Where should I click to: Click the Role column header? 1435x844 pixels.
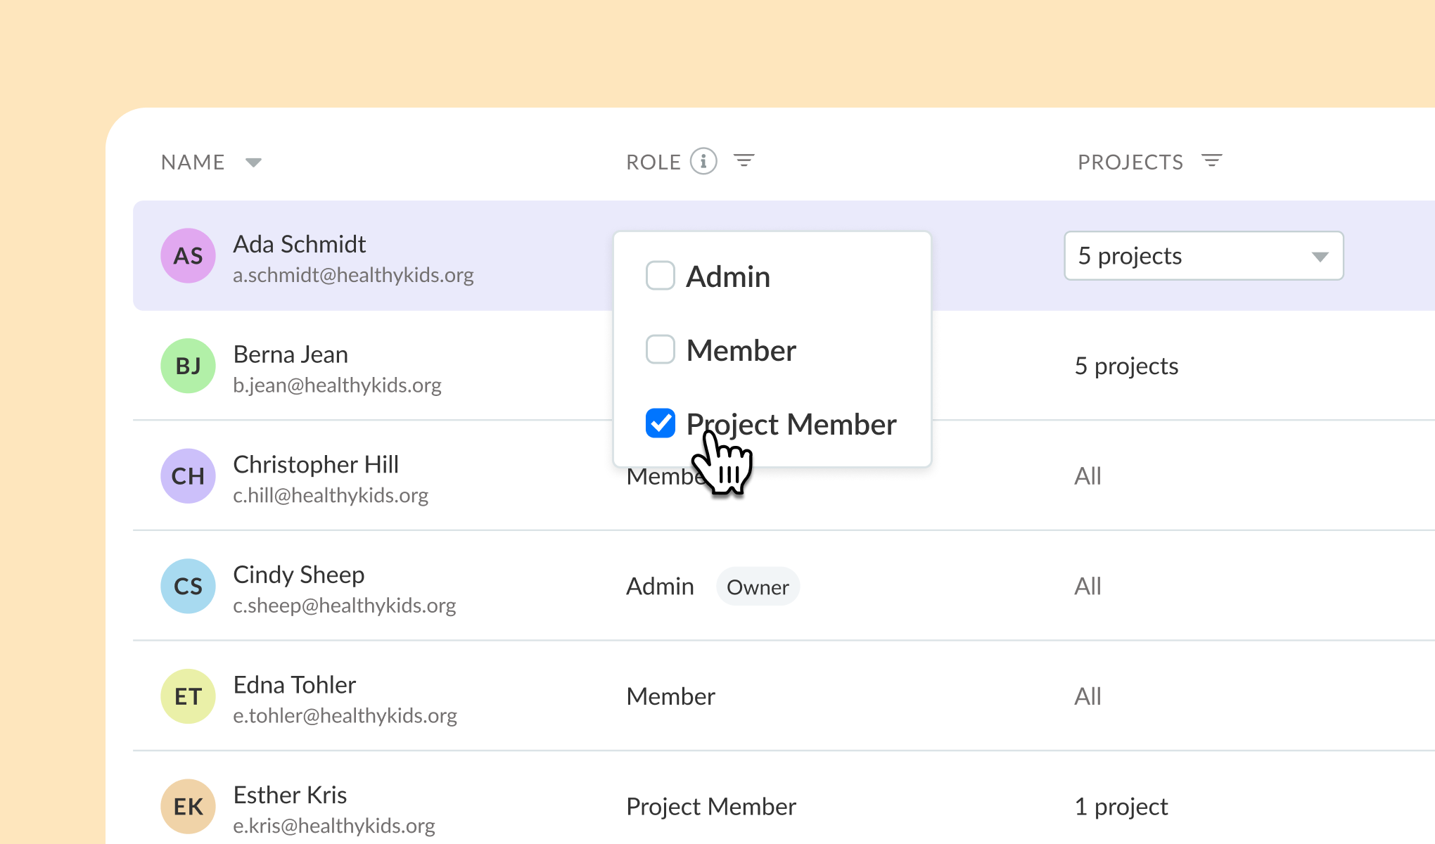[x=653, y=162]
